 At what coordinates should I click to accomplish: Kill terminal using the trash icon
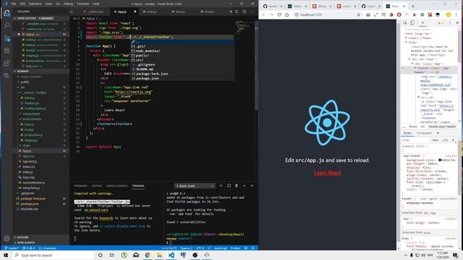click(x=237, y=186)
